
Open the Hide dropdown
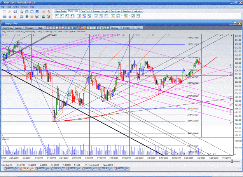tap(42, 28)
